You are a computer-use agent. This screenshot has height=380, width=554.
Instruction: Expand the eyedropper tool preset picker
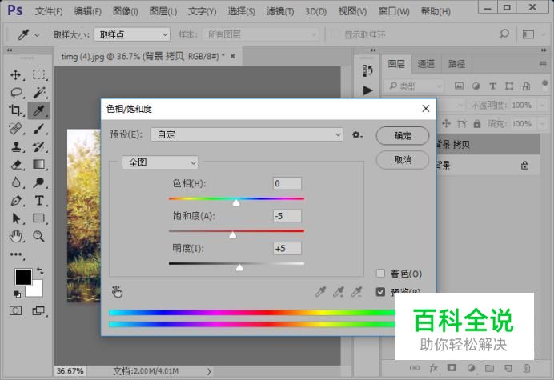coord(37,35)
